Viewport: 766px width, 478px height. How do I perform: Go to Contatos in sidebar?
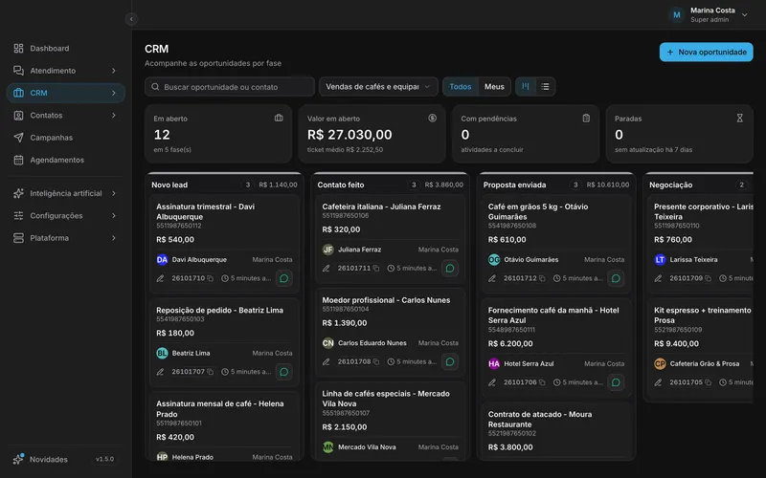point(66,115)
